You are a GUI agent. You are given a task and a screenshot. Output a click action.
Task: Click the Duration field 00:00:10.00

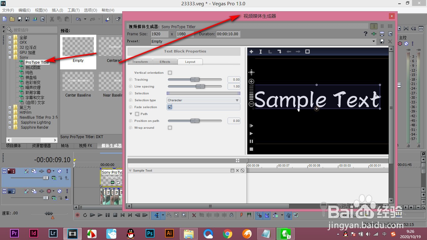point(228,34)
